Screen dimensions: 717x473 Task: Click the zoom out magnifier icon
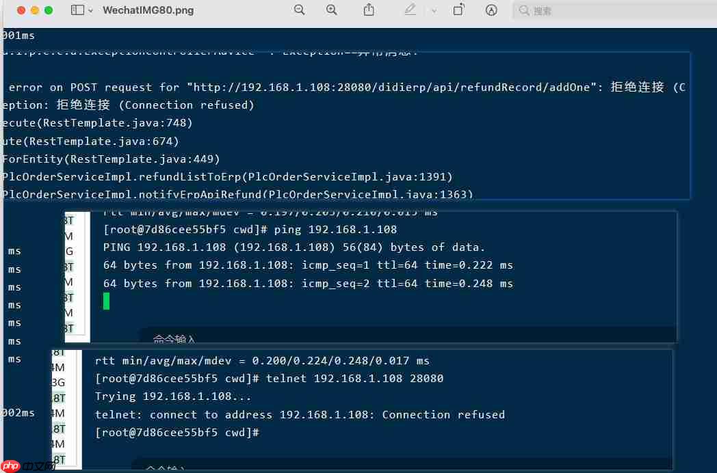[300, 10]
